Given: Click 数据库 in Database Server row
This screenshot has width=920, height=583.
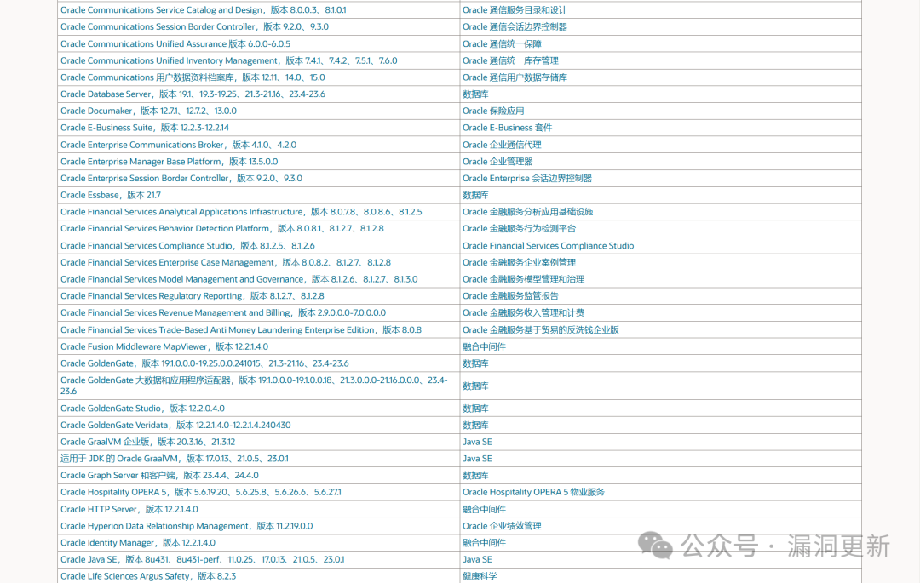Looking at the screenshot, I should 475,94.
